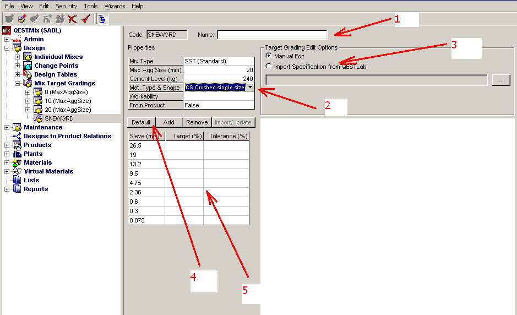
Task: Select Import Specification from QESTLab option
Action: [x=269, y=67]
